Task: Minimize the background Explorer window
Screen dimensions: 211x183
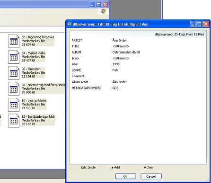Action: click(92, 4)
